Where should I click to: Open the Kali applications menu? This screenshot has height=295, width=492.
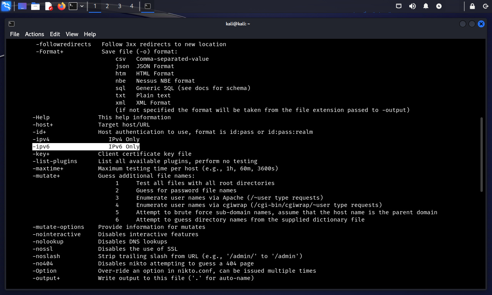[x=6, y=6]
